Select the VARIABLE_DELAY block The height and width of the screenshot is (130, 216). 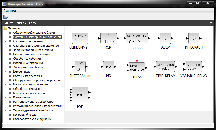[194, 67]
